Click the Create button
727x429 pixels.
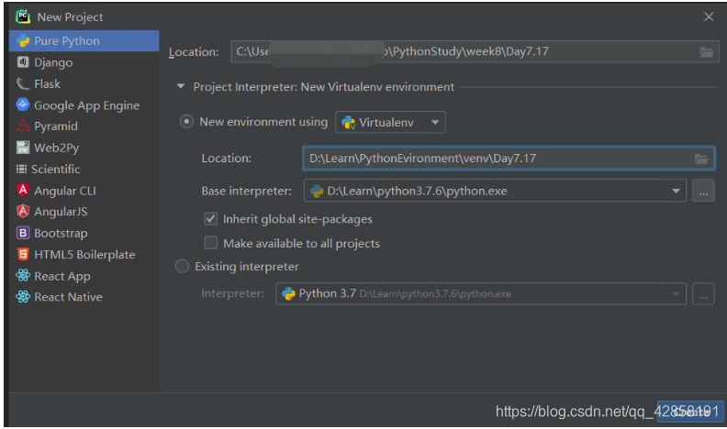(x=690, y=412)
